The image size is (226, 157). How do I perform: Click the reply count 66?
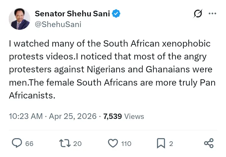tap(29, 144)
